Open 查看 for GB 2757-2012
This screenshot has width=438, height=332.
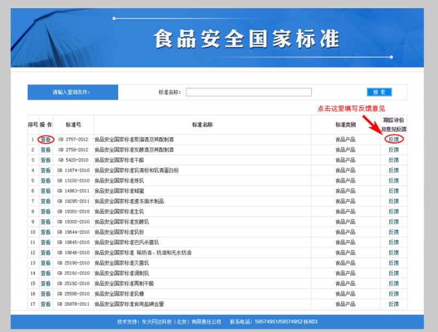pyautogui.click(x=45, y=140)
